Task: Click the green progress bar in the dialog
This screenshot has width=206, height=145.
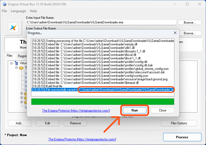Action: (x=103, y=102)
